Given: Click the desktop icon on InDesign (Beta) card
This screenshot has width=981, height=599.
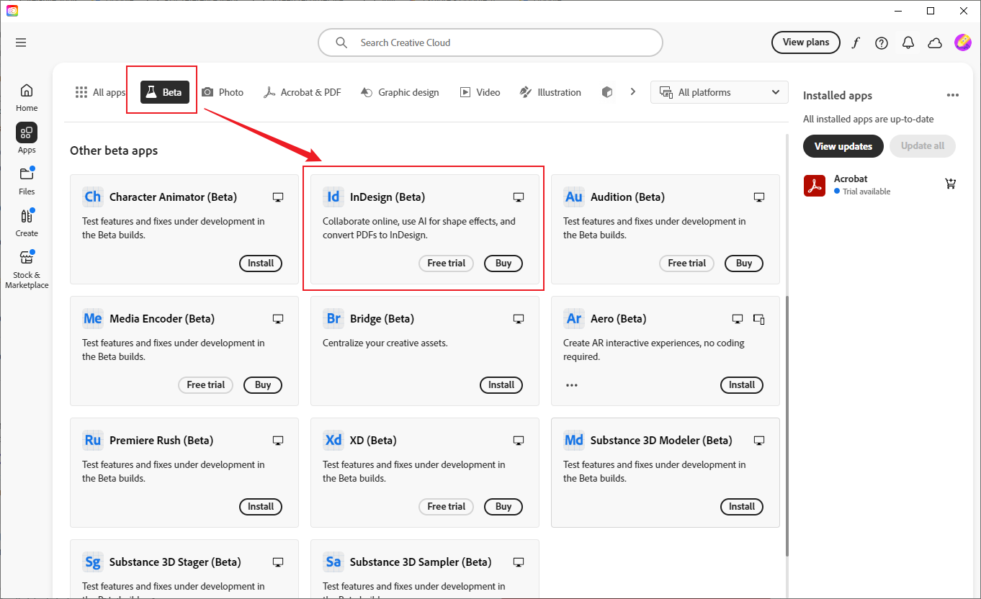Looking at the screenshot, I should pos(518,197).
